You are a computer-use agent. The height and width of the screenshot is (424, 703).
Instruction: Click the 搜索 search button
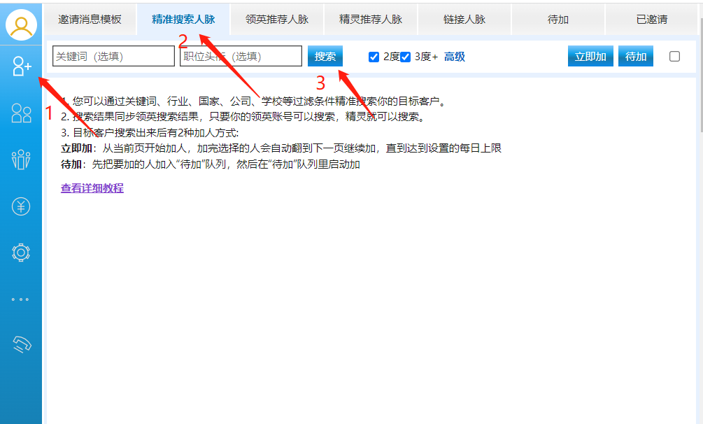325,56
